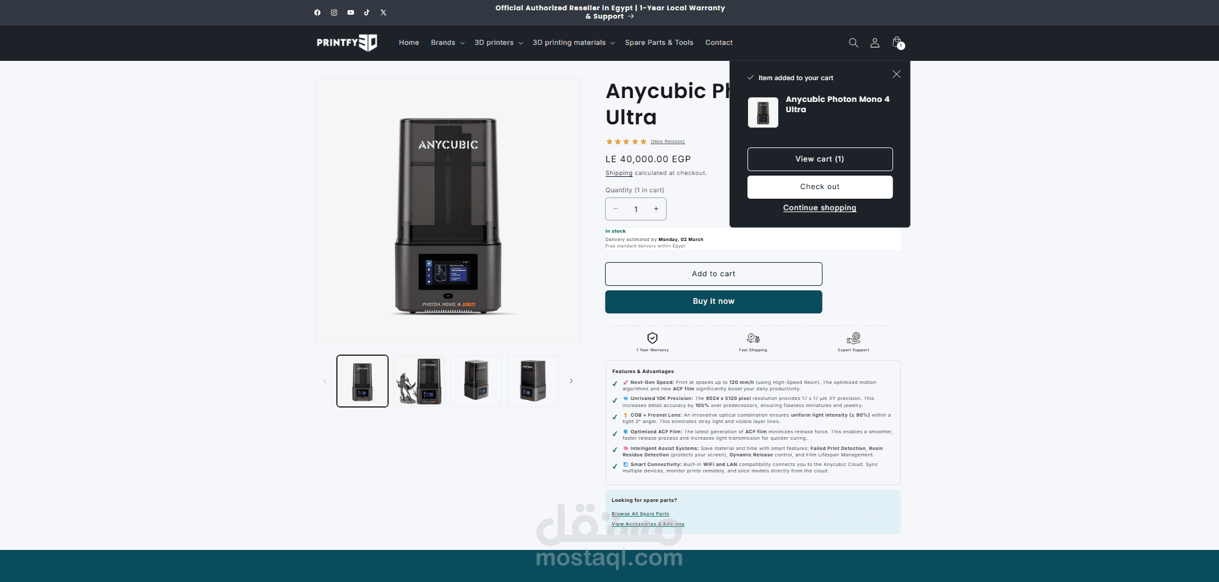Open Spare Parts & Tools page
This screenshot has width=1219, height=582.
point(659,43)
